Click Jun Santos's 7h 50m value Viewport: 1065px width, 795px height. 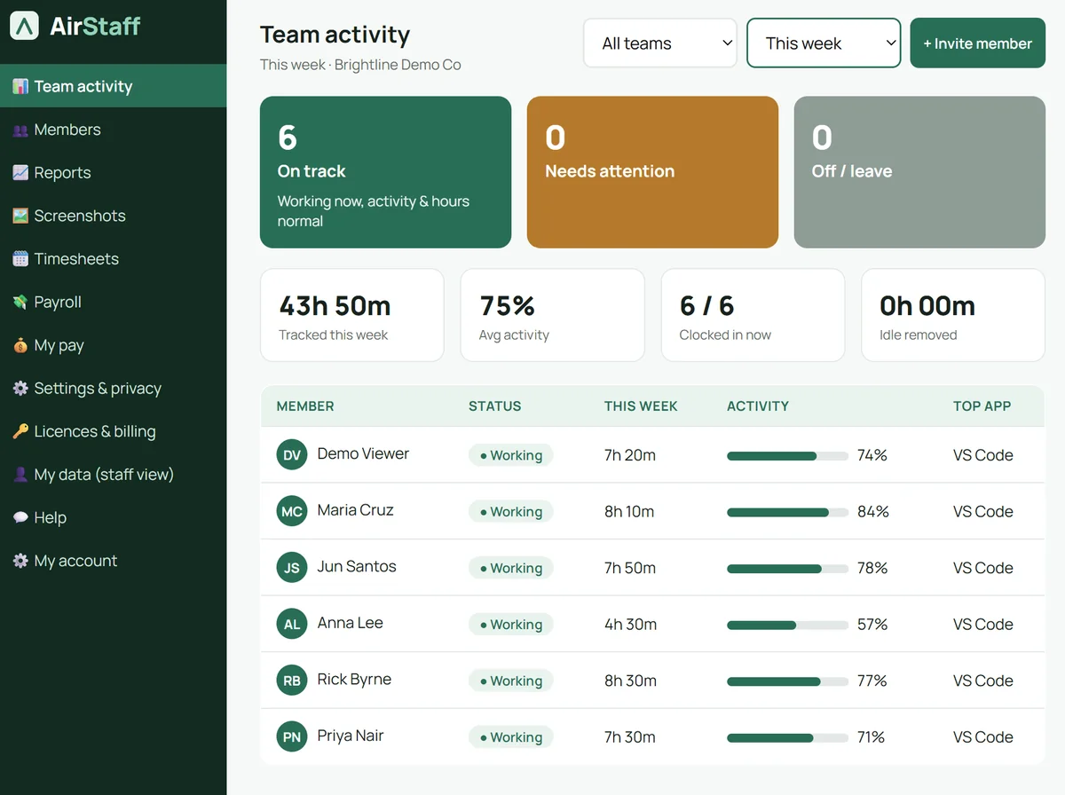630,568
